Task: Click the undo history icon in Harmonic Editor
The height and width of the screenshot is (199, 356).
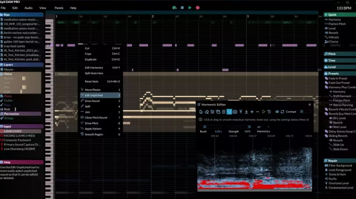Action: click(x=269, y=112)
